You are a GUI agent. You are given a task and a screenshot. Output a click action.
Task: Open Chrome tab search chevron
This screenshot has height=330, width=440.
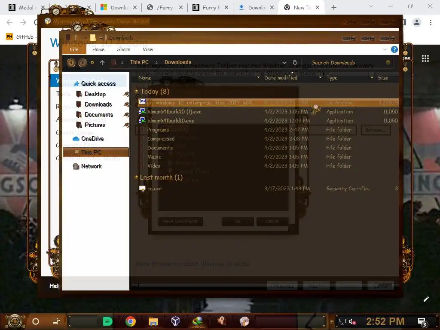coord(371,6)
